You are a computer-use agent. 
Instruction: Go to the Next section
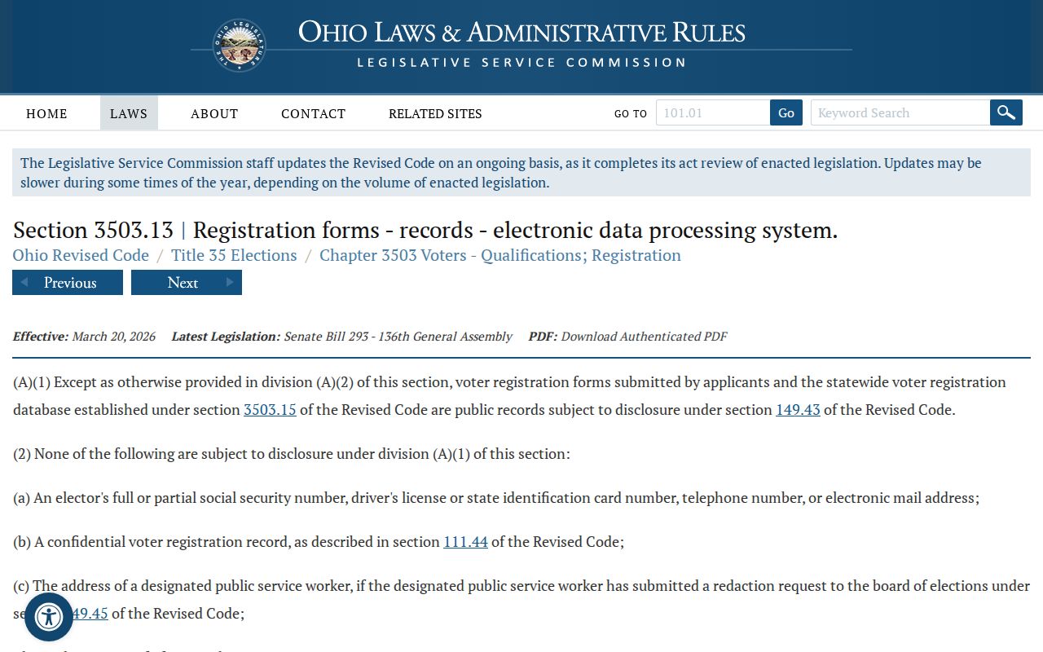pyautogui.click(x=187, y=283)
